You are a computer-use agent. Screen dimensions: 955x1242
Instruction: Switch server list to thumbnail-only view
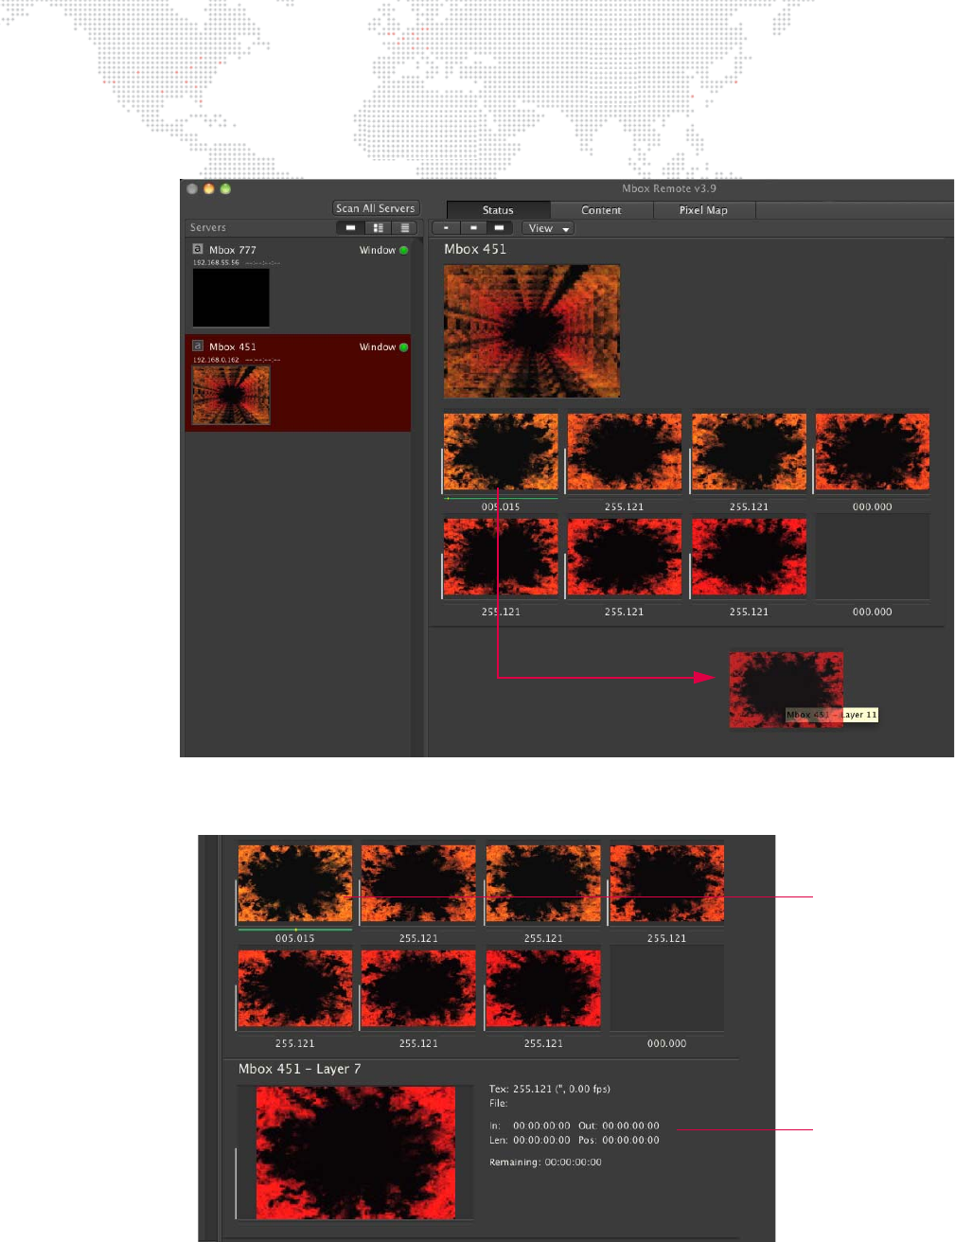(x=350, y=228)
